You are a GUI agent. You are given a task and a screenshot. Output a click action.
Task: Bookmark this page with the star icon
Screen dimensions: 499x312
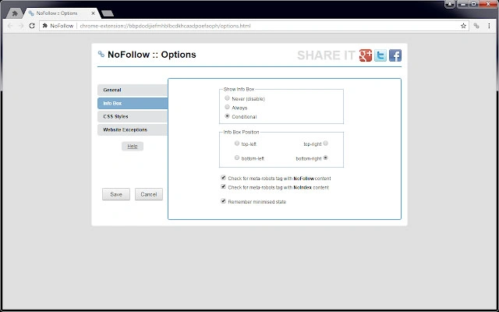pyautogui.click(x=463, y=26)
